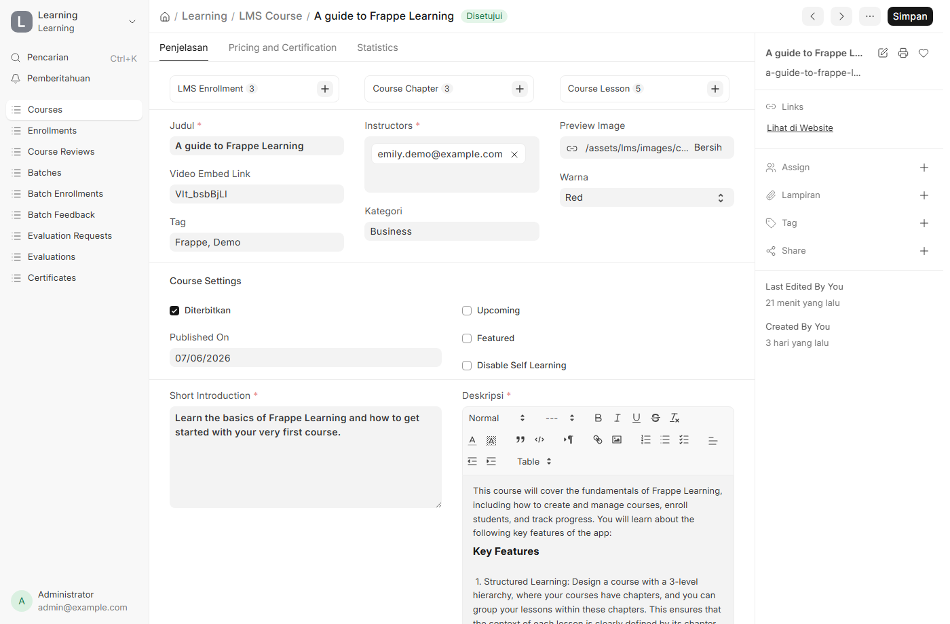
Task: Insert a hyperlink in the description
Action: (597, 440)
